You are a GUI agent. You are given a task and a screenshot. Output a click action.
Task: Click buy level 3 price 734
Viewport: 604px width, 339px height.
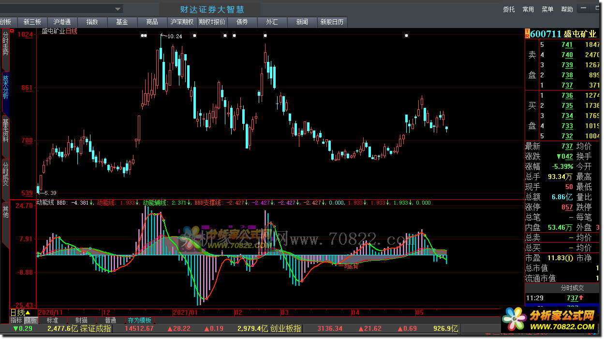coord(567,116)
